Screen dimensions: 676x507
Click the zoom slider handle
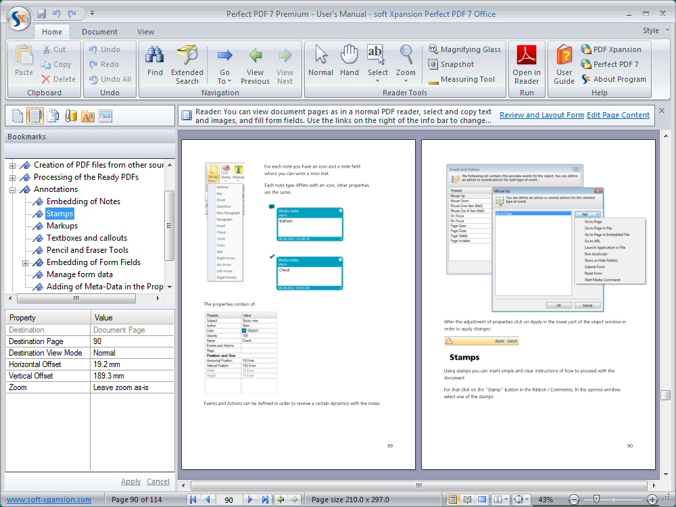(x=596, y=500)
